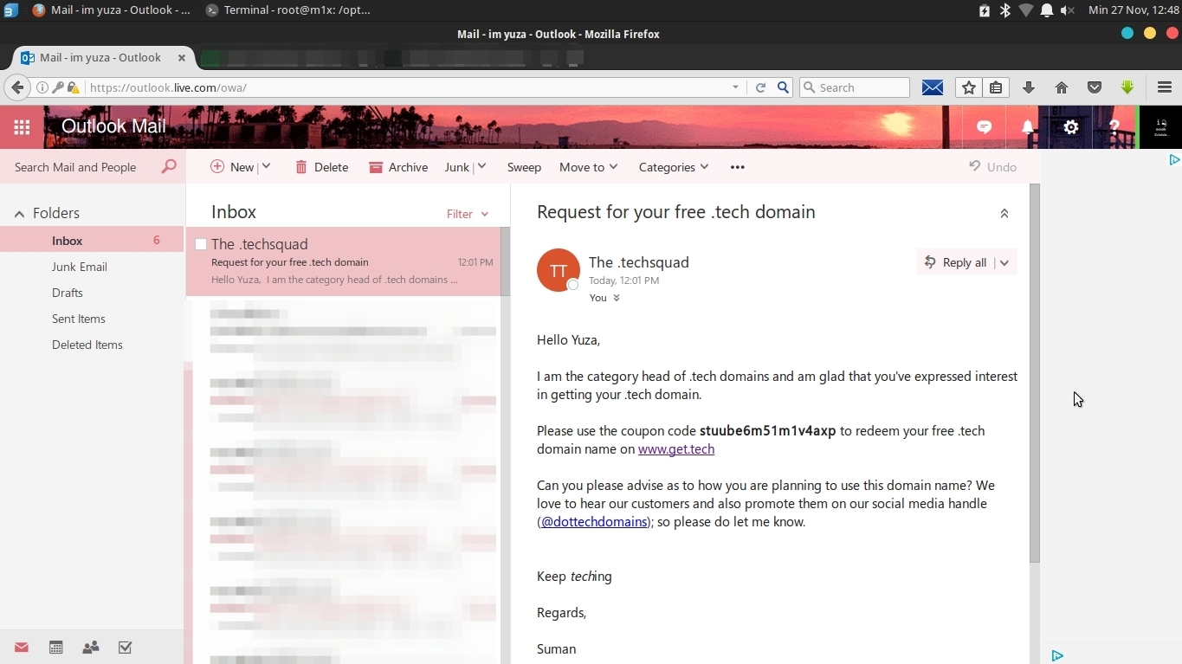Image resolution: width=1182 pixels, height=664 pixels.
Task: Close the Mail - im yuza browser tab
Action: click(182, 58)
